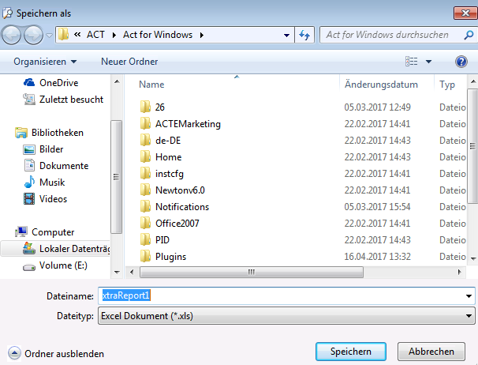Refresh the current folder view
Viewport: 478px width, 365px height.
click(x=304, y=35)
